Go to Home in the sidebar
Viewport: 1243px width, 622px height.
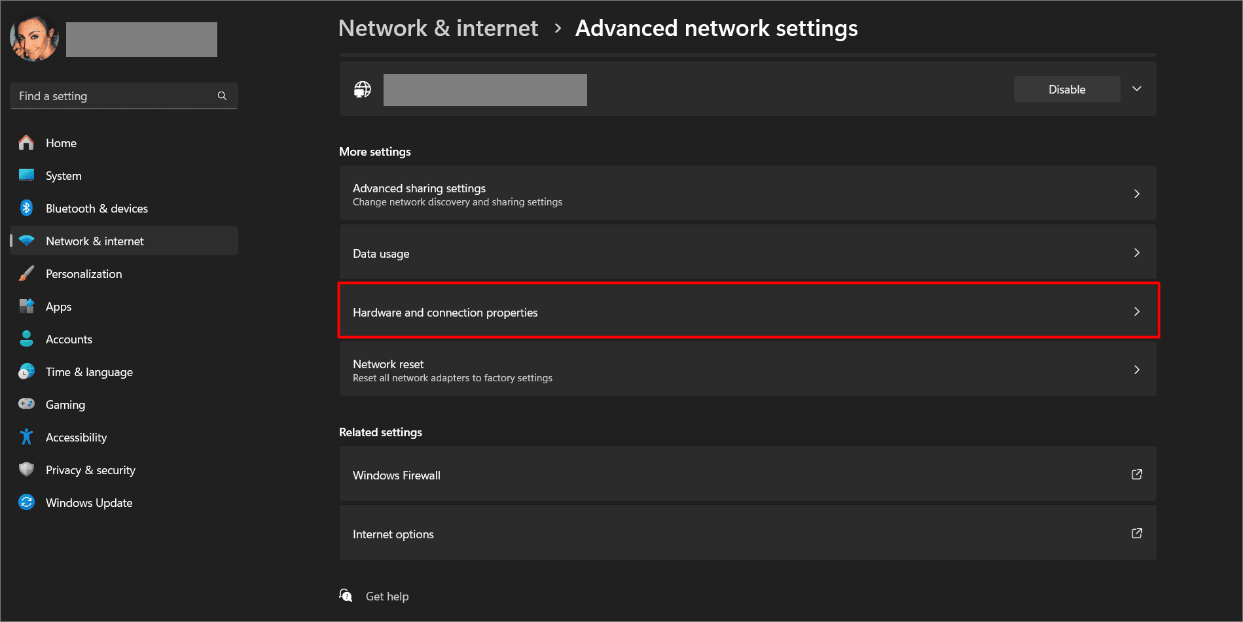[x=61, y=143]
